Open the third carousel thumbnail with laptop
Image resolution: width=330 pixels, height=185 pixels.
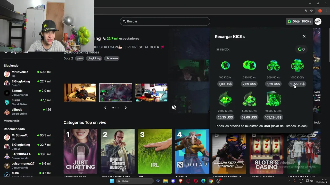point(151,92)
